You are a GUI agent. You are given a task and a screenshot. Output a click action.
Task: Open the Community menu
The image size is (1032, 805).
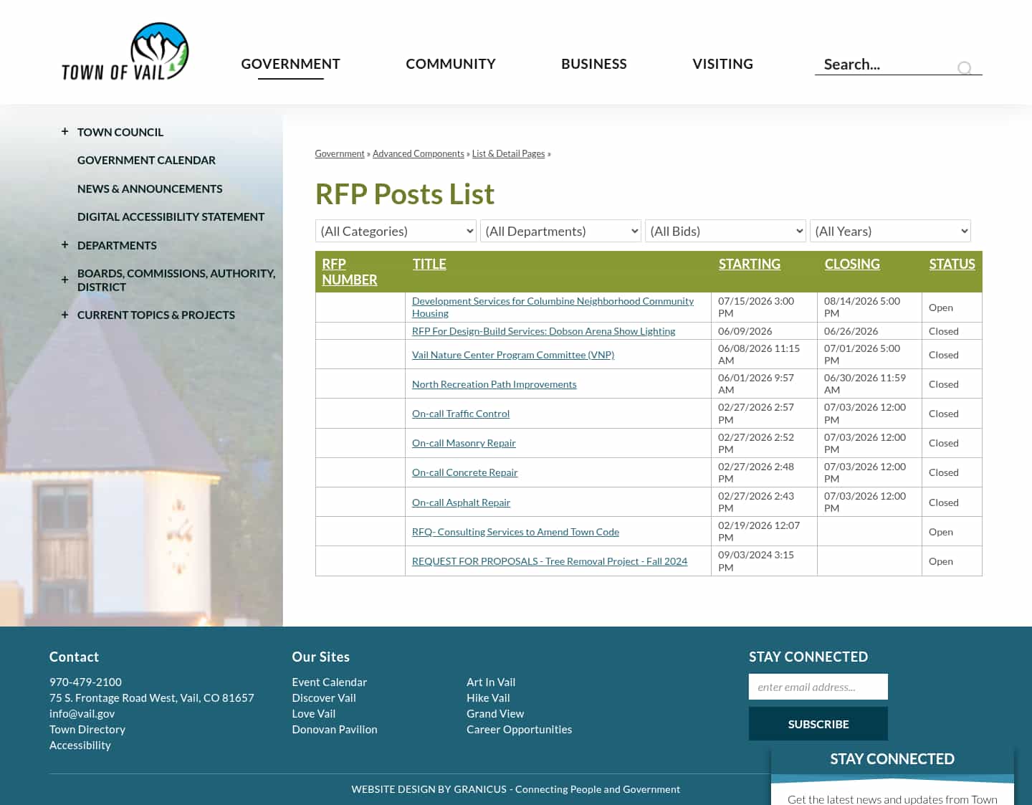coord(451,64)
